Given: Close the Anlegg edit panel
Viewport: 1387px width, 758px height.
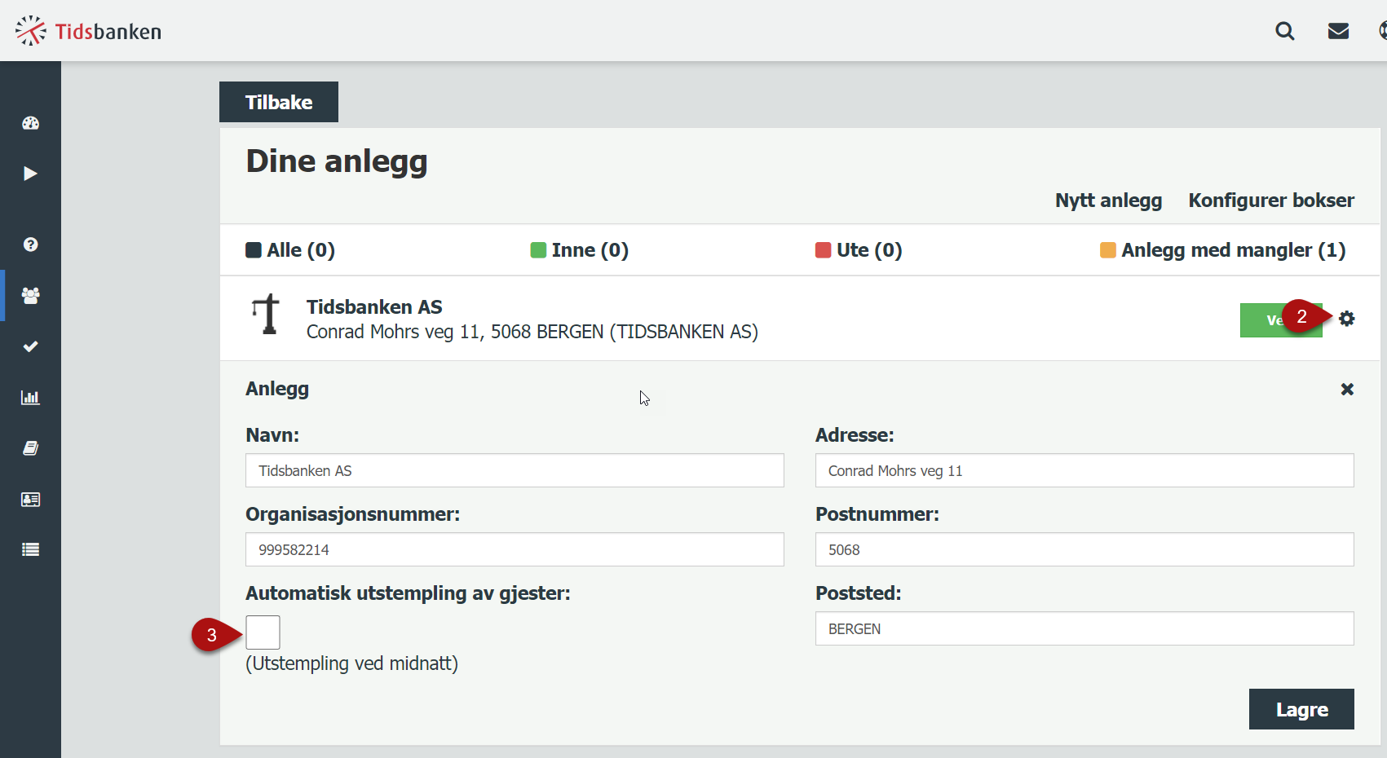Looking at the screenshot, I should [x=1347, y=389].
